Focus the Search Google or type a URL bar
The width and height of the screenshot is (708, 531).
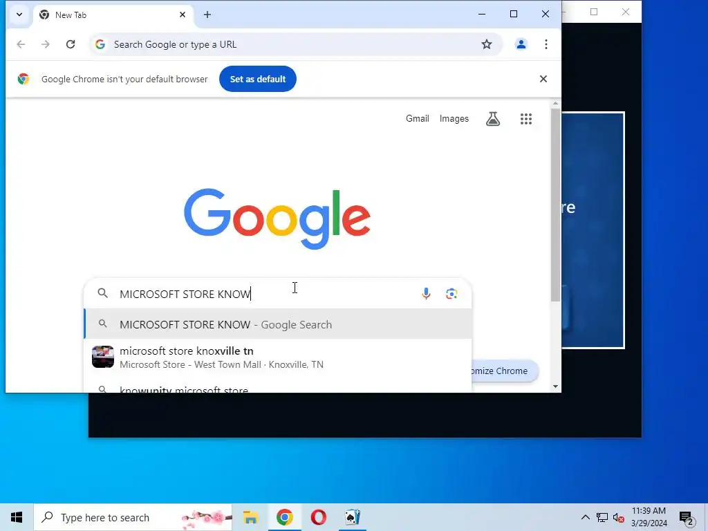pos(296,44)
